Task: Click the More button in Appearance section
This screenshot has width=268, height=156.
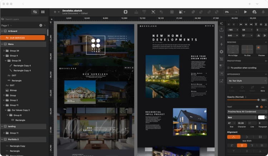Action: click(263, 89)
